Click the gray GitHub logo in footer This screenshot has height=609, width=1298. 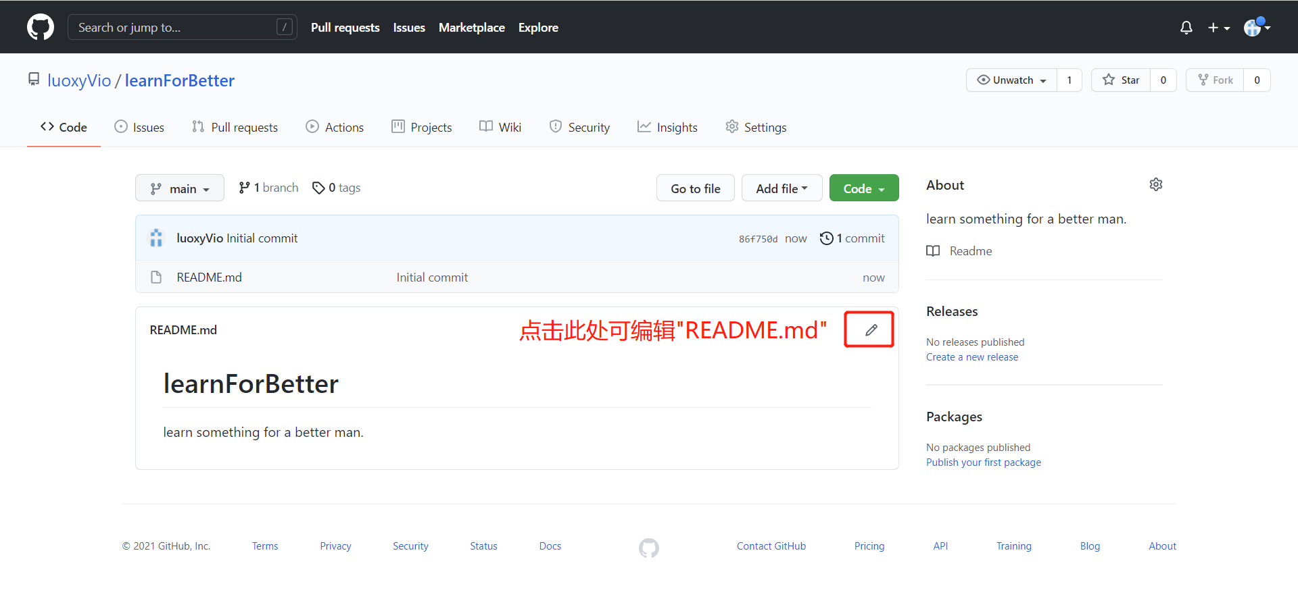649,548
